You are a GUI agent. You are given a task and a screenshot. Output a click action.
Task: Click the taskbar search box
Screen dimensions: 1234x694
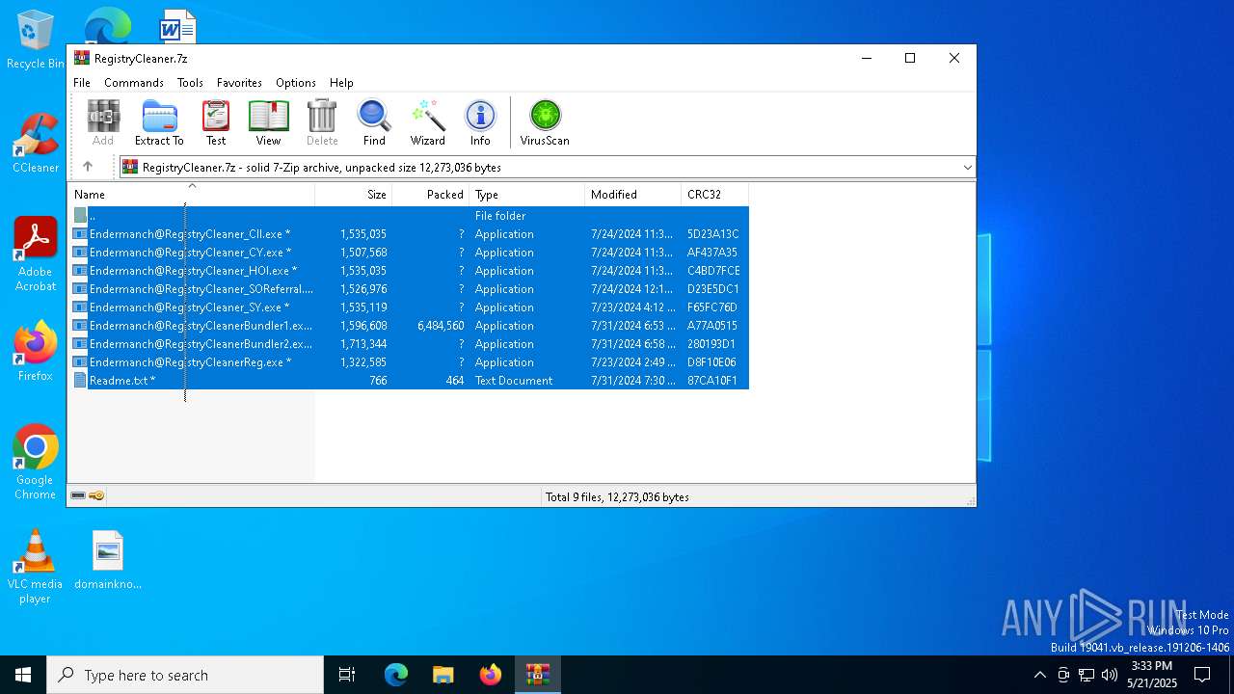tap(185, 675)
